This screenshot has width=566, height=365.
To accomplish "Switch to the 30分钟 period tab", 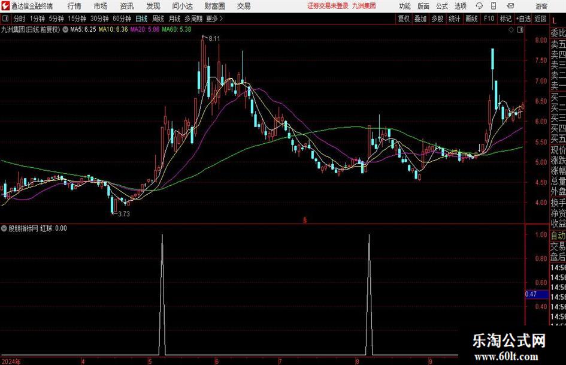I will coord(99,19).
